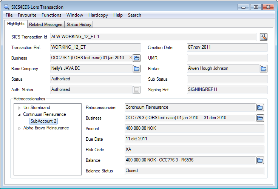Click Base Company field Nelly's JAVA BC
This screenshot has height=189, width=278.
91,69
